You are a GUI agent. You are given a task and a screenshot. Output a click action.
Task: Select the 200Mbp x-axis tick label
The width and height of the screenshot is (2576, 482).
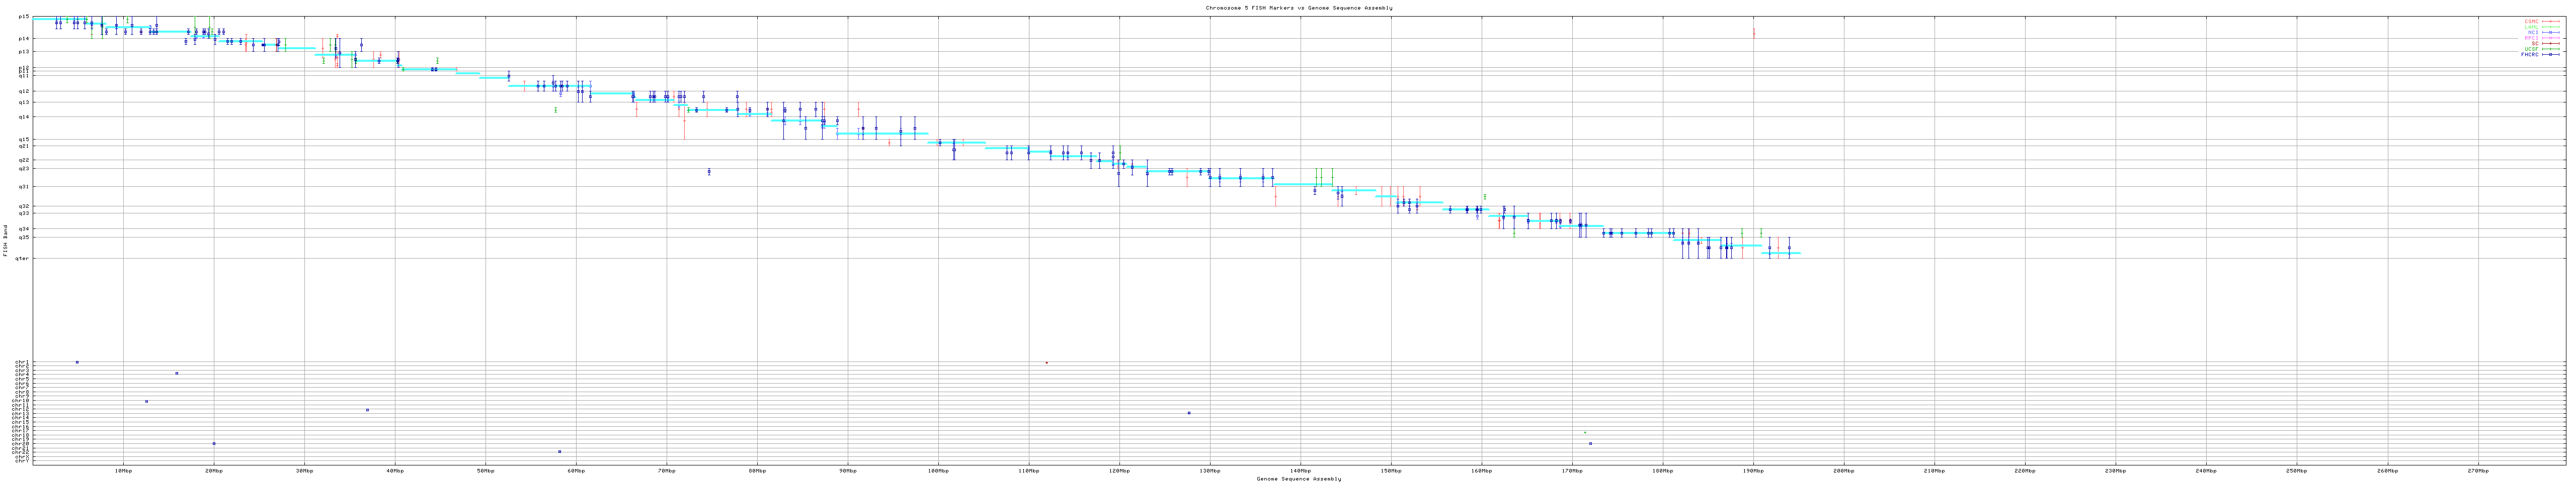1843,470
